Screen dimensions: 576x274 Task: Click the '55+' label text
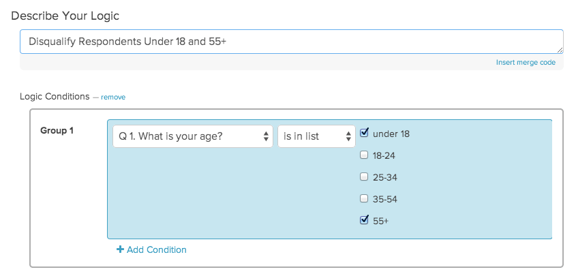(x=382, y=222)
